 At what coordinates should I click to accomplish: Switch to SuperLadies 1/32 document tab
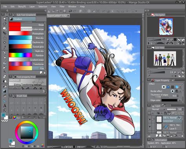coord(58,16)
